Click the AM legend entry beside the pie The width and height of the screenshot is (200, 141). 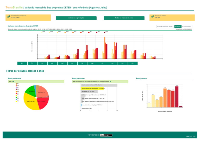coord(17,86)
